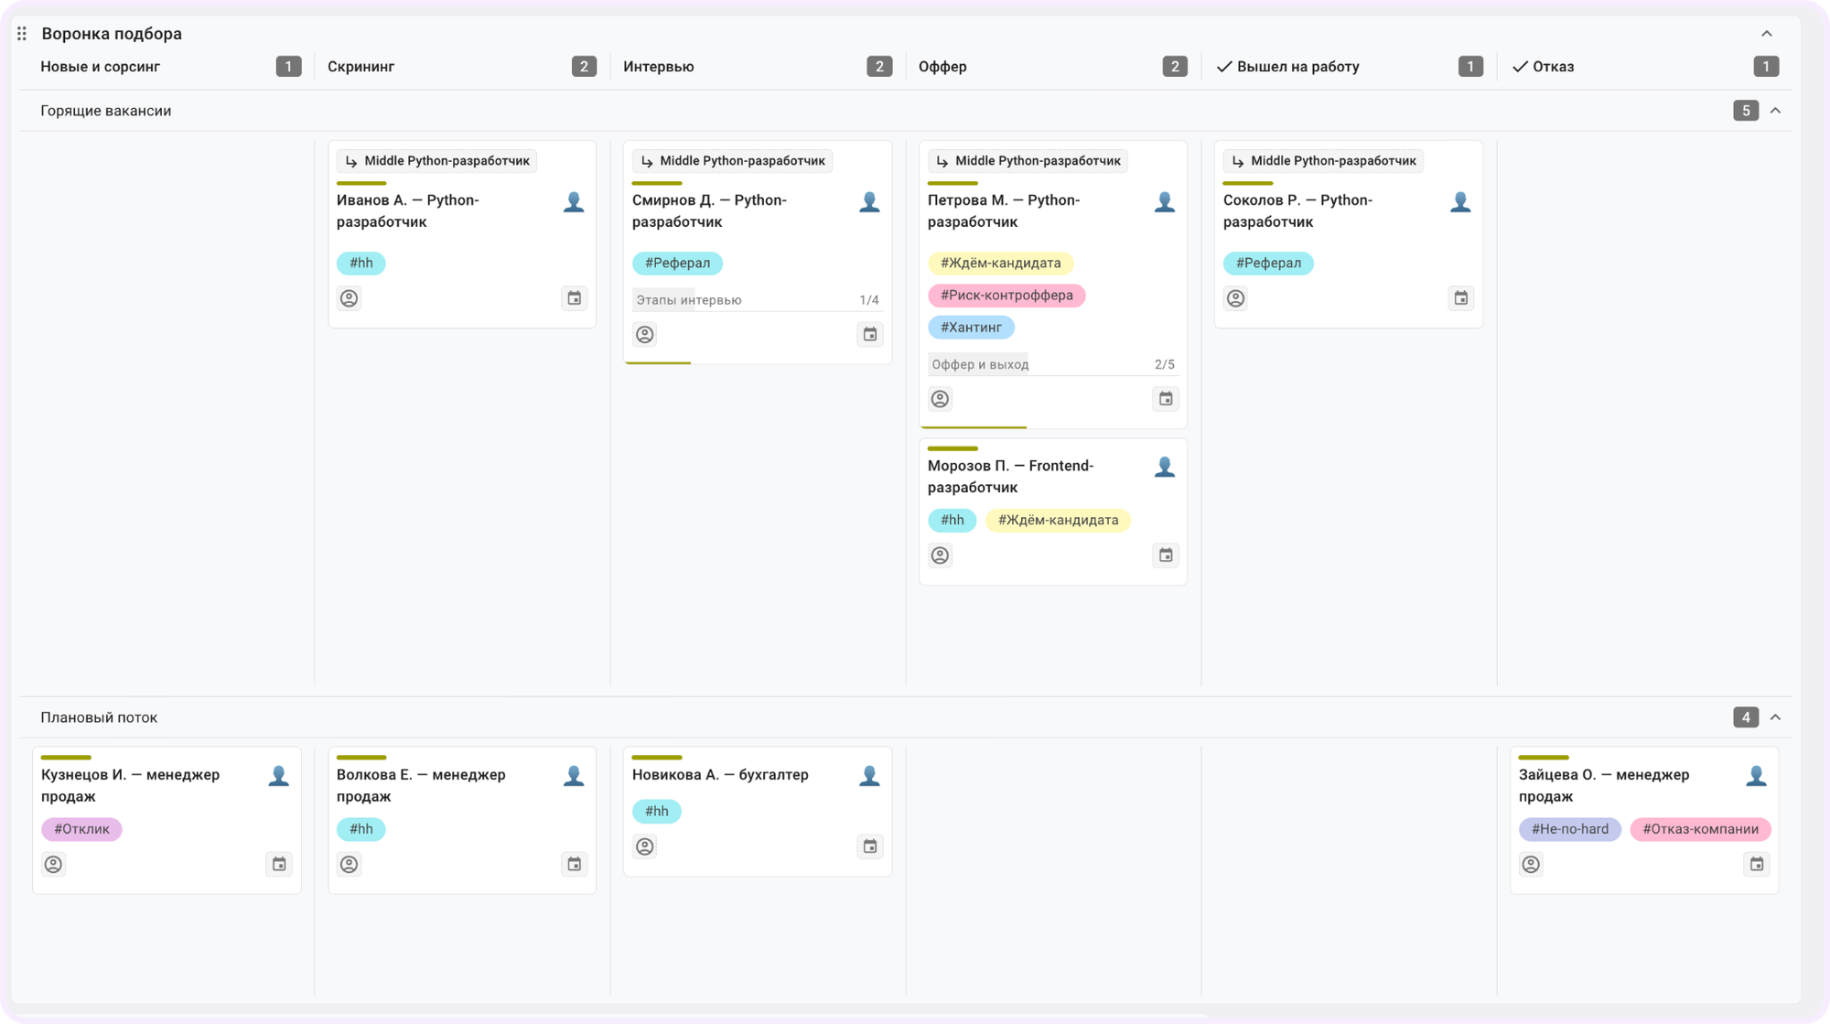Collapse the Горящие вакансии swimlane

(x=1775, y=111)
